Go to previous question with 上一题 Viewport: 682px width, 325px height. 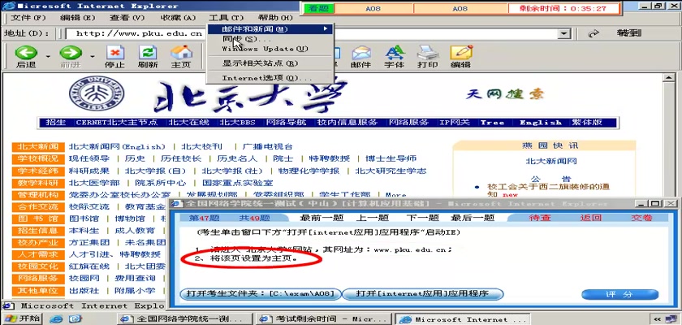tap(373, 218)
